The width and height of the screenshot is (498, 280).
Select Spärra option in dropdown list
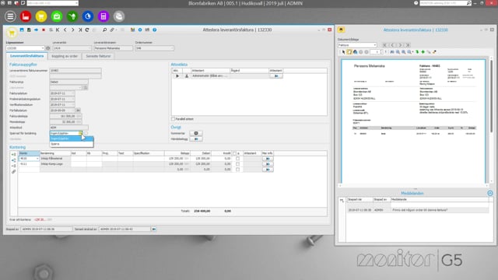tap(72, 144)
